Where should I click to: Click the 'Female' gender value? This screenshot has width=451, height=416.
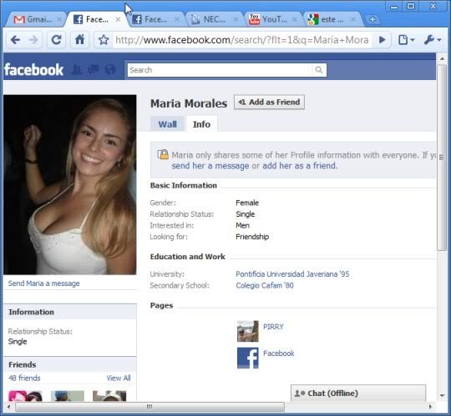pos(247,203)
